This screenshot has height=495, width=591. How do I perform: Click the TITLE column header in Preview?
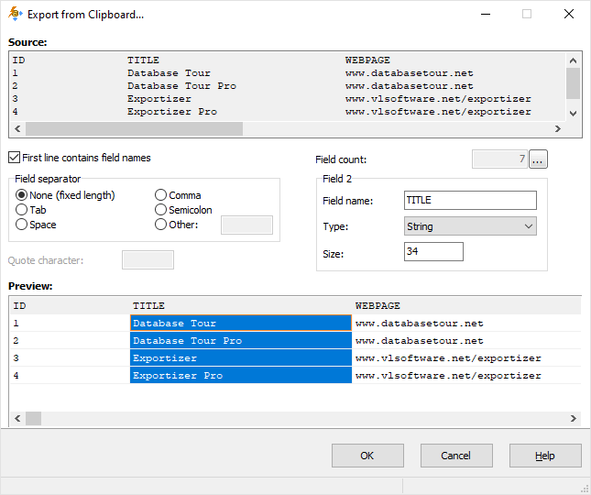point(241,306)
